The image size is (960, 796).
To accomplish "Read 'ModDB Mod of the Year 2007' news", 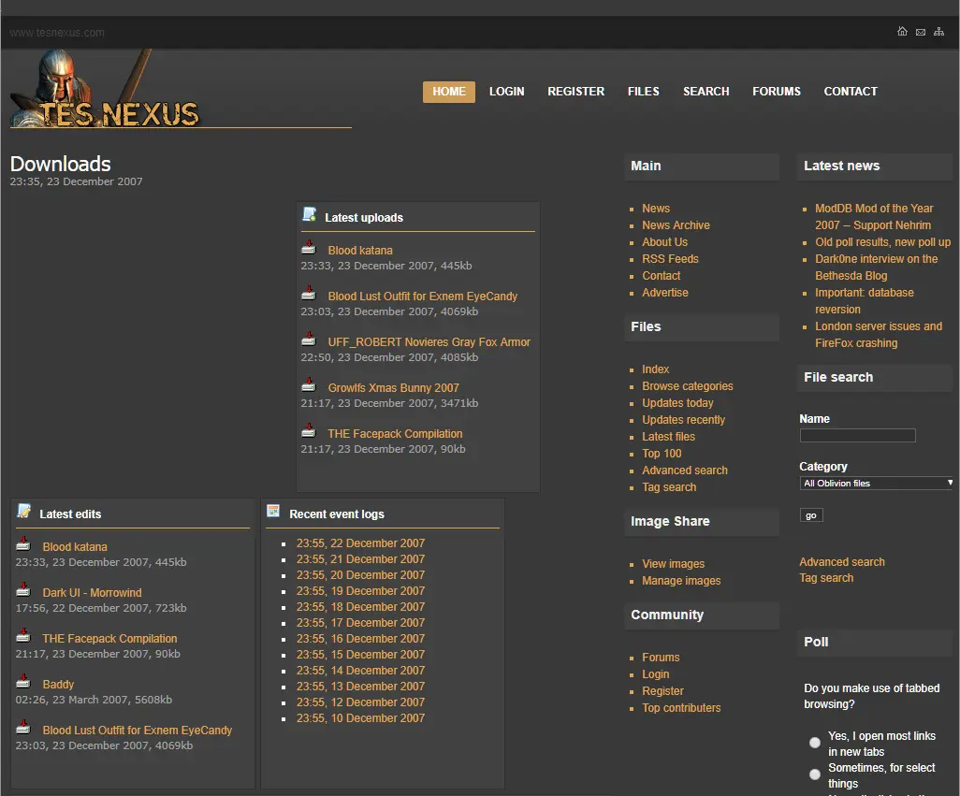I will coord(874,217).
